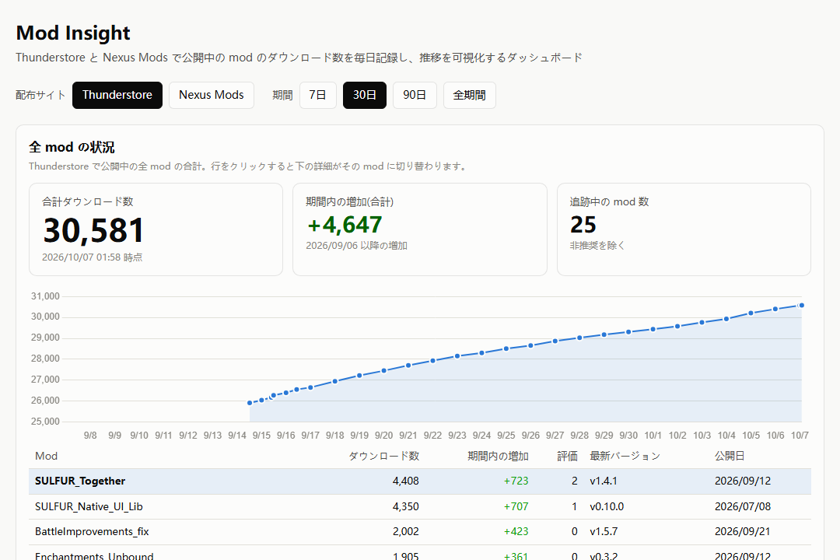Click the 全 mod の状況 section title
The image size is (840, 560).
click(x=72, y=147)
